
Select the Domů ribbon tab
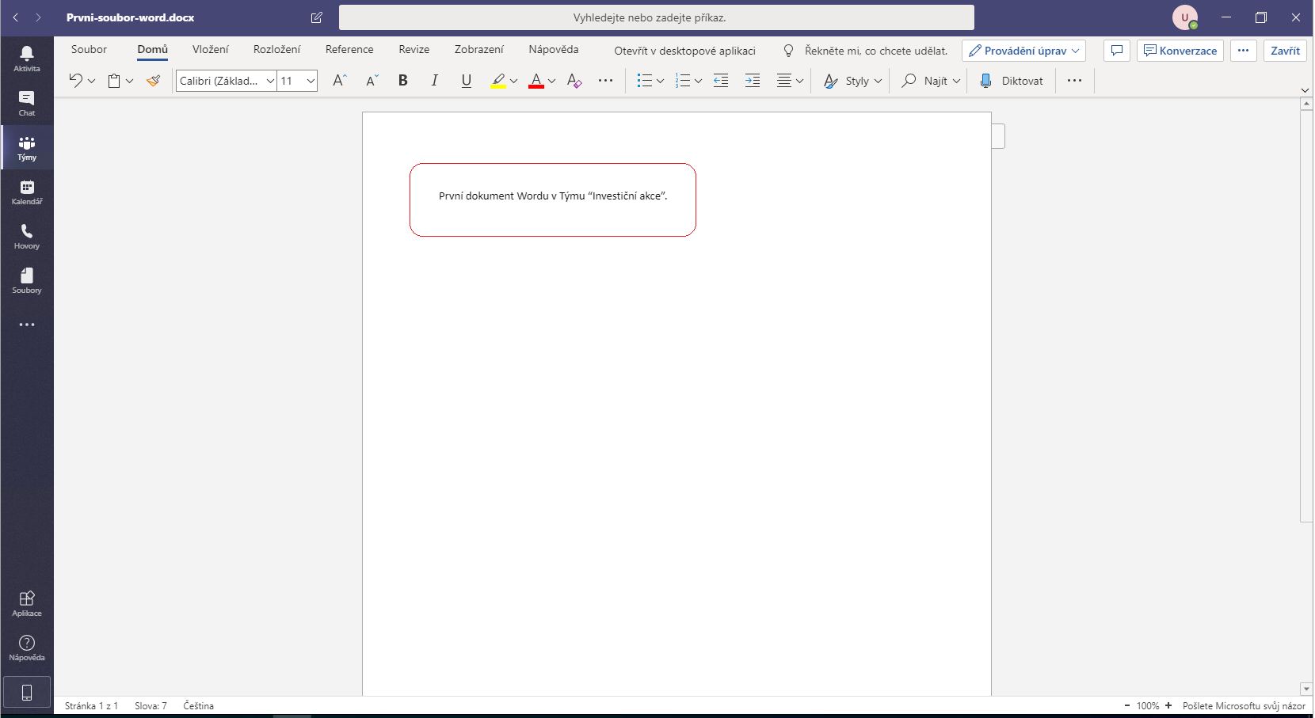pyautogui.click(x=152, y=49)
